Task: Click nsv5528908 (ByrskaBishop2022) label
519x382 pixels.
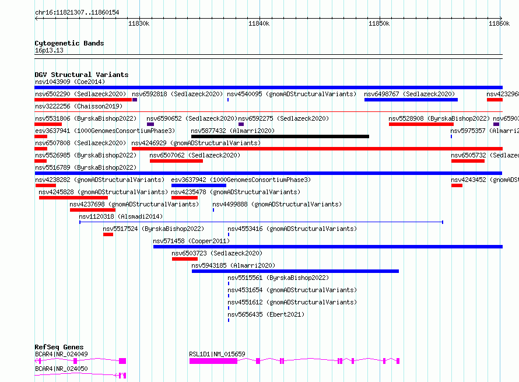Action: pos(439,118)
